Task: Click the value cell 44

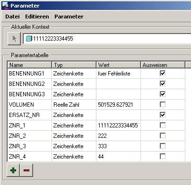Action: point(118,157)
